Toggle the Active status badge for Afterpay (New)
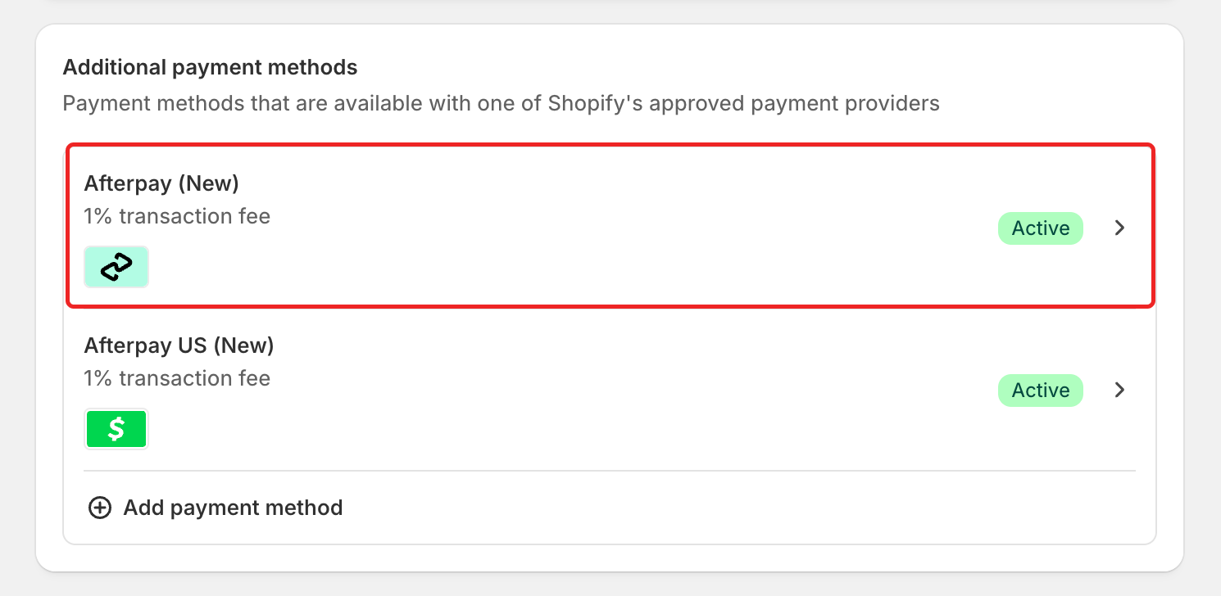 tap(1040, 228)
